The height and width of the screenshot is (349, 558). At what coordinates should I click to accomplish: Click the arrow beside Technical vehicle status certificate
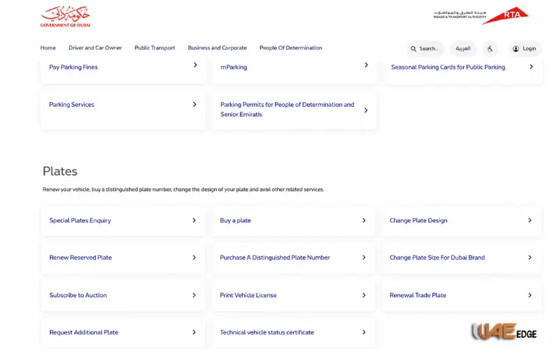pos(363,332)
